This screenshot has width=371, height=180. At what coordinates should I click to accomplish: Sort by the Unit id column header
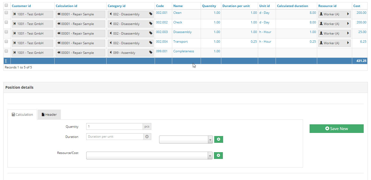(264, 6)
